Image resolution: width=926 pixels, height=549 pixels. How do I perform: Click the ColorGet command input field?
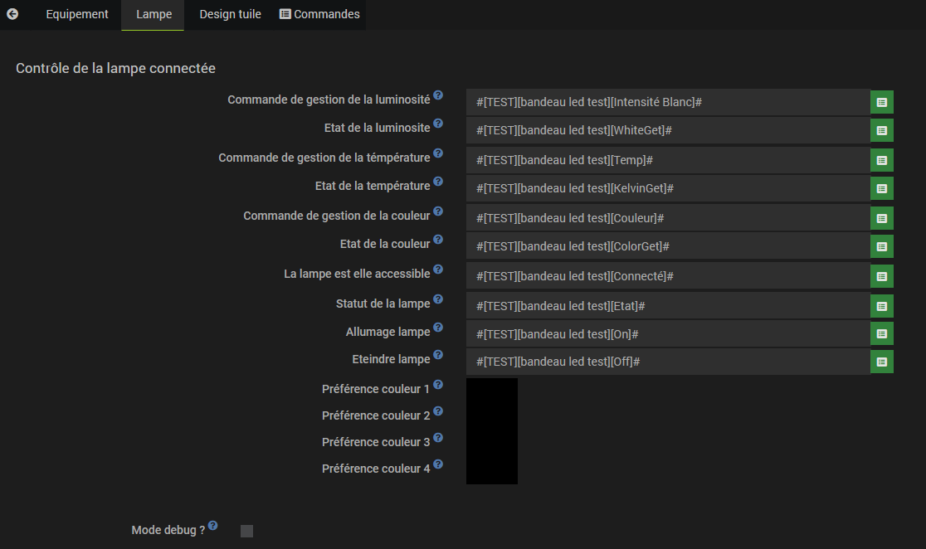coord(668,247)
